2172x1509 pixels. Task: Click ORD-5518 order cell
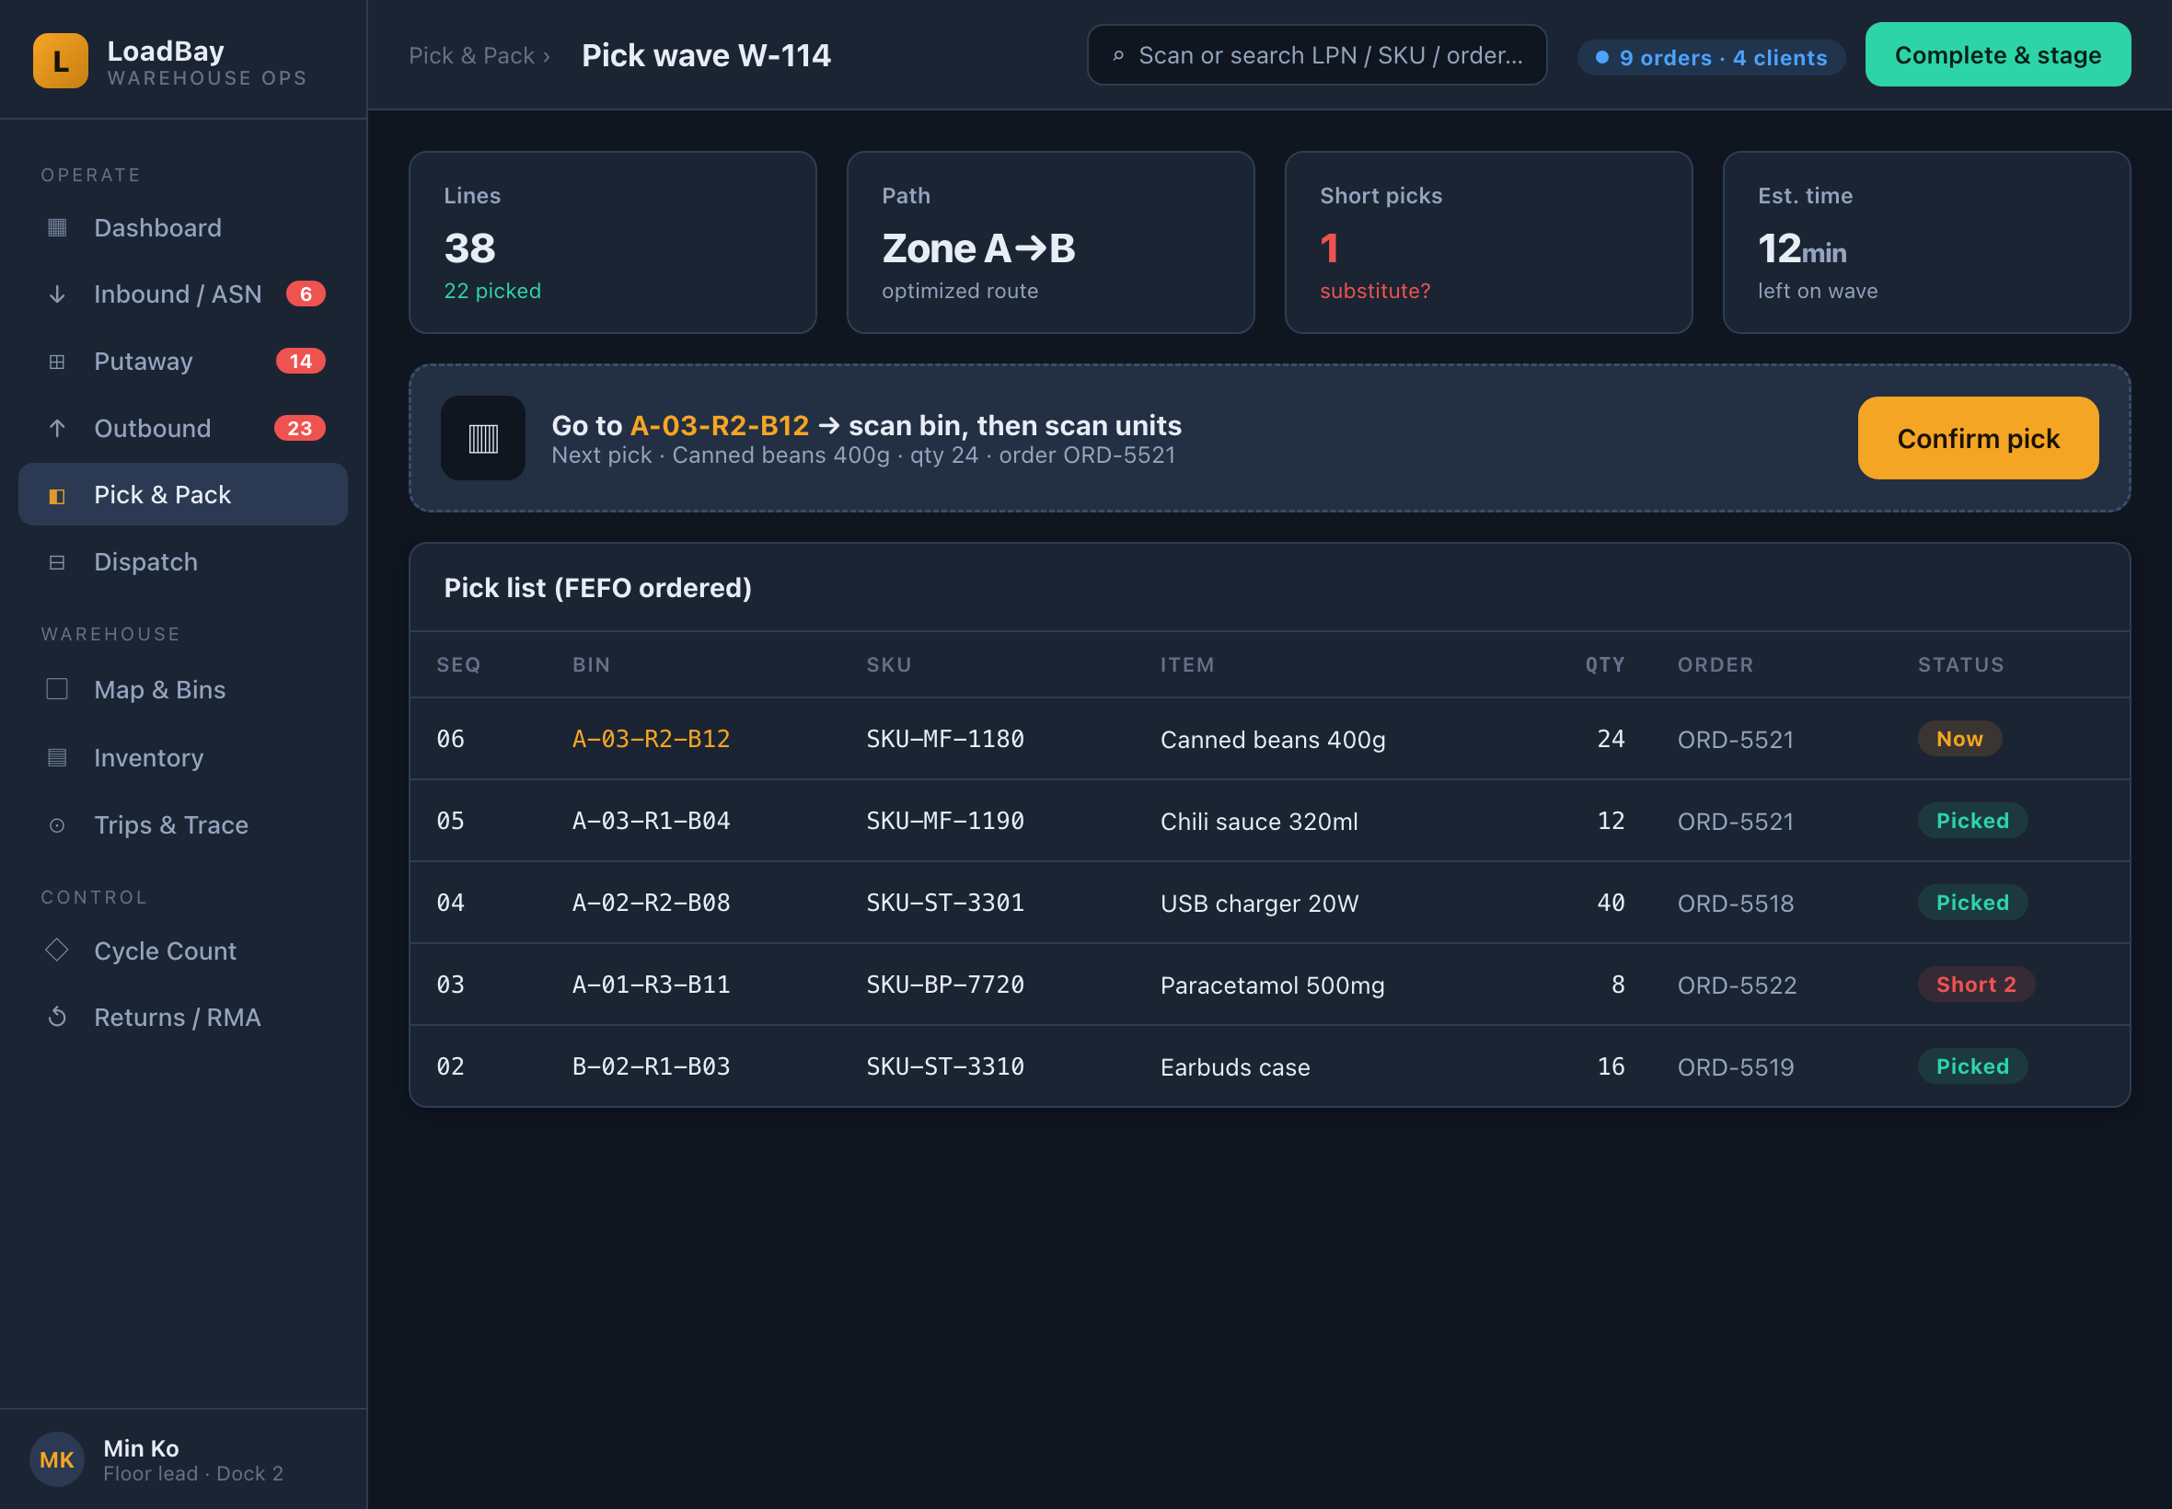[1735, 903]
